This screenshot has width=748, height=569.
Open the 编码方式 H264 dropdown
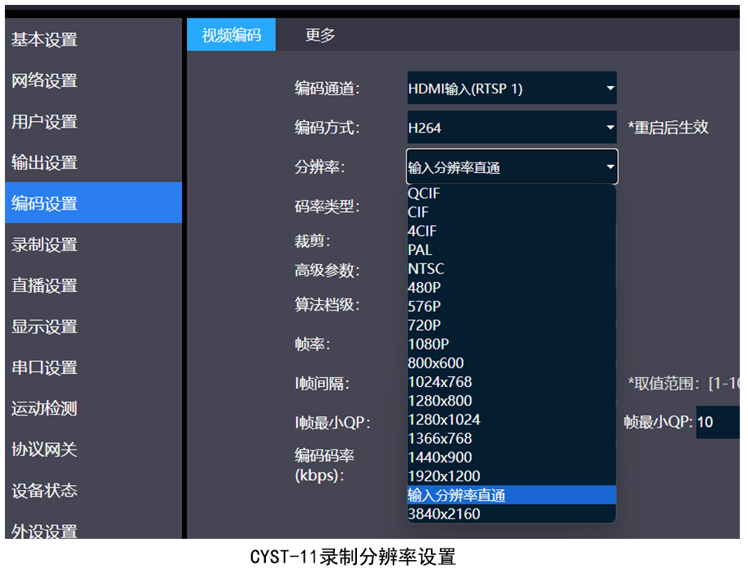click(x=511, y=128)
